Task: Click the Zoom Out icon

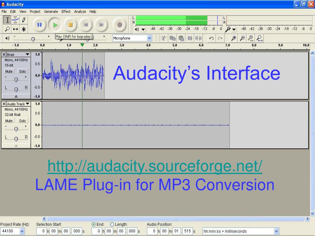Action: click(x=242, y=38)
